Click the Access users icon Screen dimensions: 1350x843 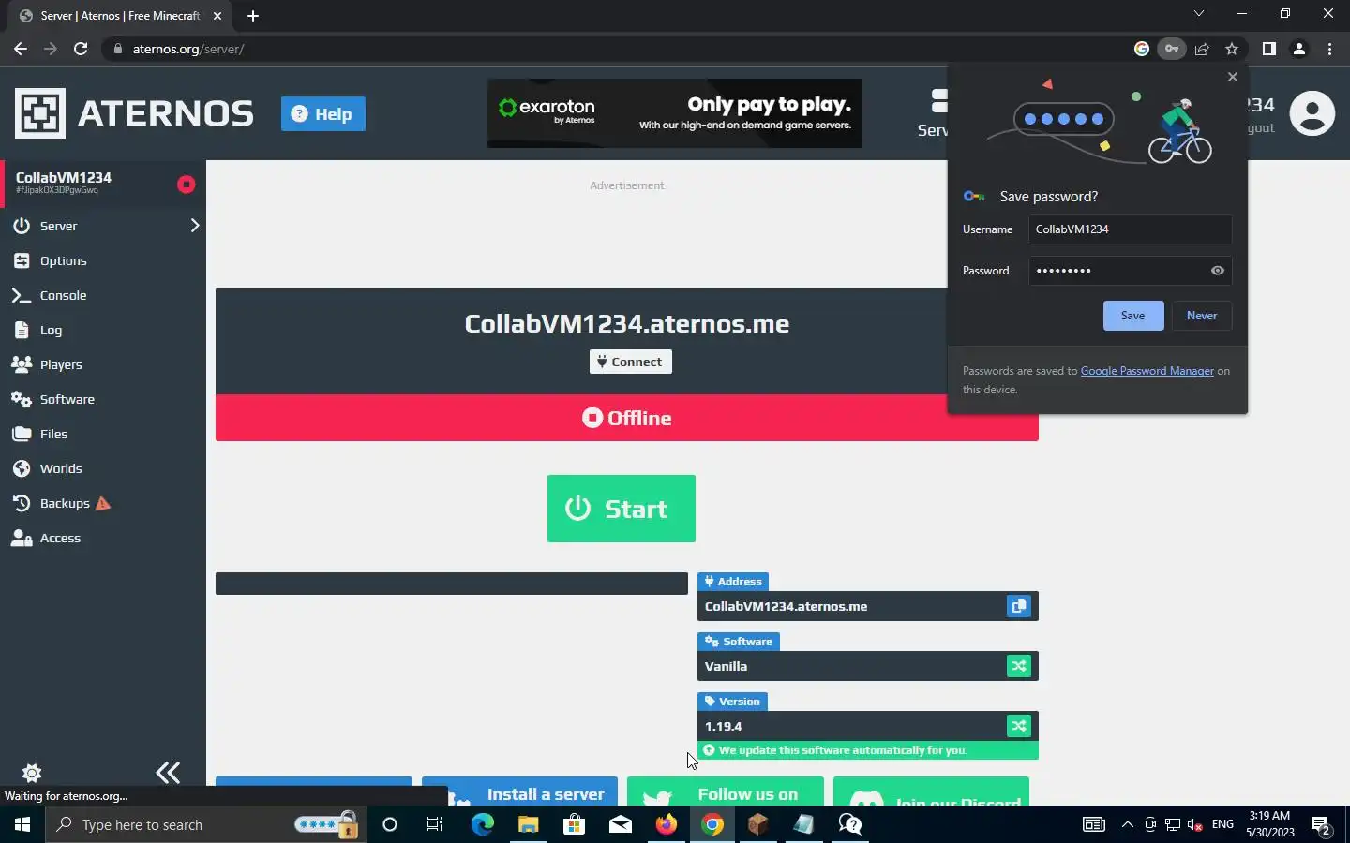pyautogui.click(x=22, y=538)
